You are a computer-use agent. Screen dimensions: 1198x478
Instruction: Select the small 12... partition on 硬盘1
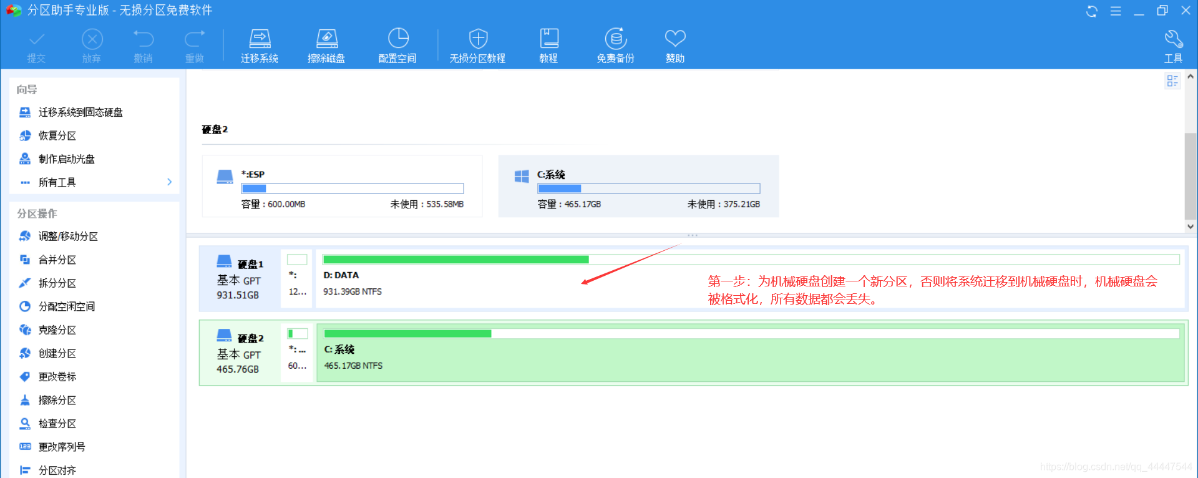pyautogui.click(x=297, y=278)
